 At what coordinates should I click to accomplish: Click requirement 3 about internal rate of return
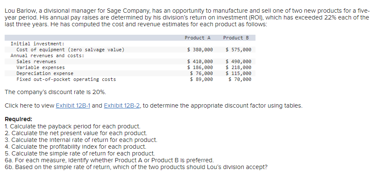81,140
